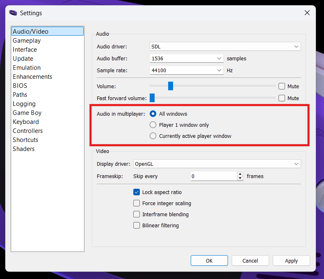Select Currently active player window
The image size is (324, 279).
tap(153, 136)
